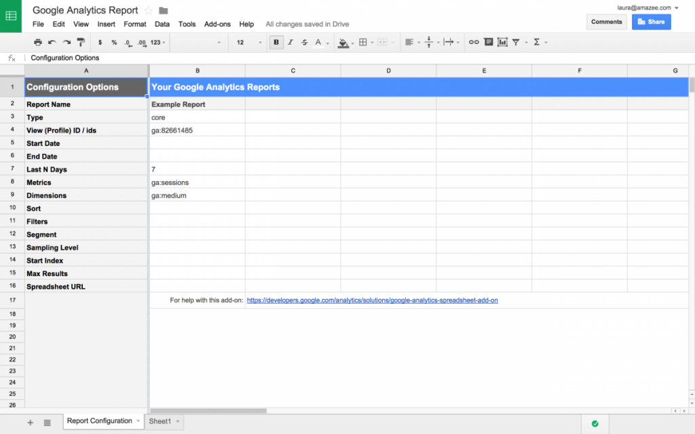The image size is (695, 434).
Task: Open the all sheets list icon
Action: pos(47,422)
